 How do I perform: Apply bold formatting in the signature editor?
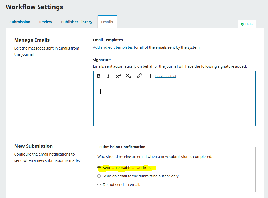point(99,76)
